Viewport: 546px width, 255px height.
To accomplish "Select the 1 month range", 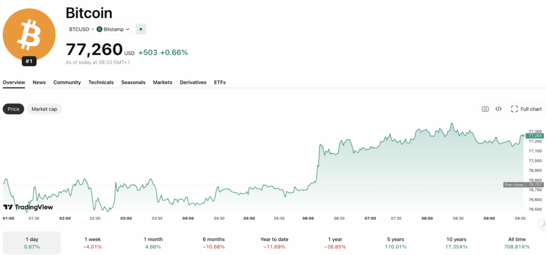I will click(153, 243).
